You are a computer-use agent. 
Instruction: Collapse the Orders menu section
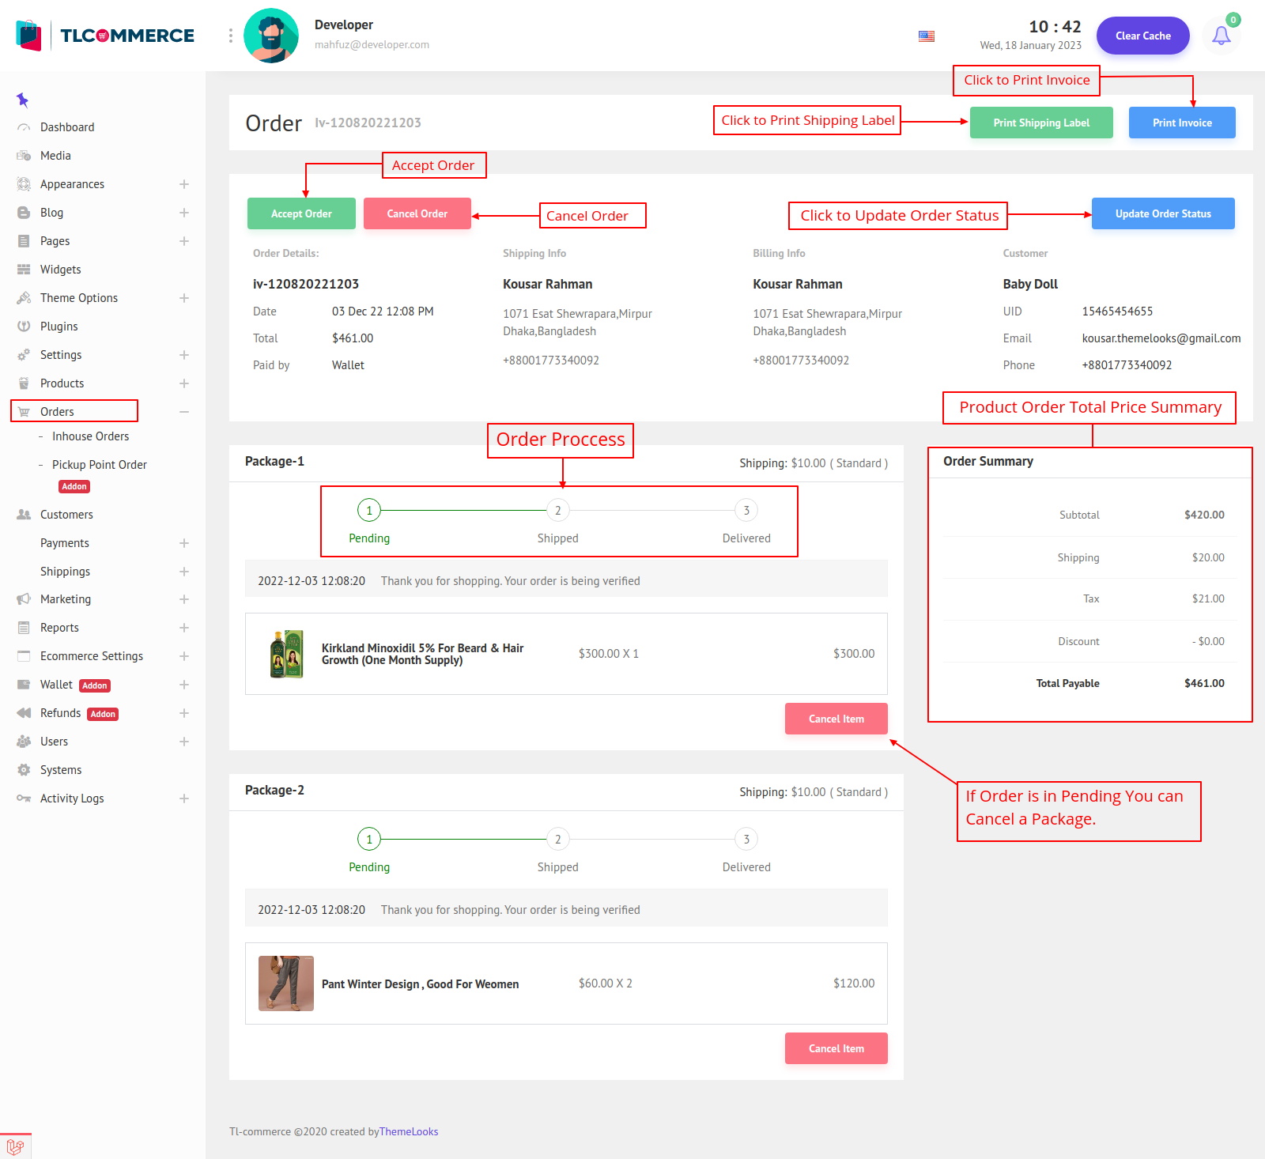pos(183,412)
